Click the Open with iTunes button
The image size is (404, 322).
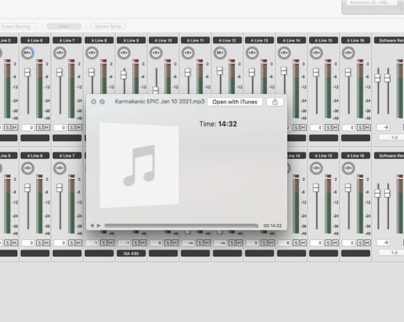[x=235, y=102]
